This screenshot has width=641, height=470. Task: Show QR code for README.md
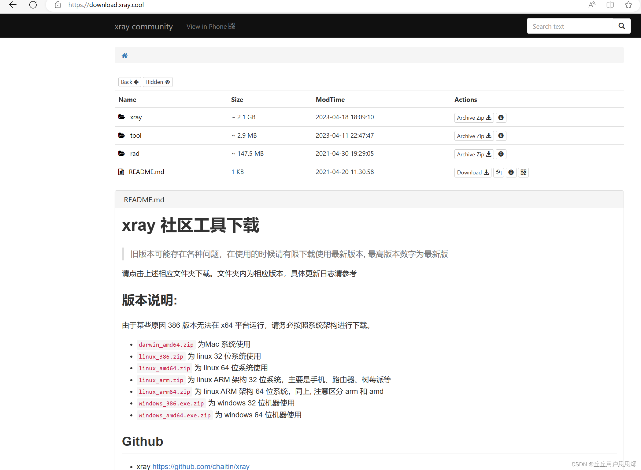[524, 172]
